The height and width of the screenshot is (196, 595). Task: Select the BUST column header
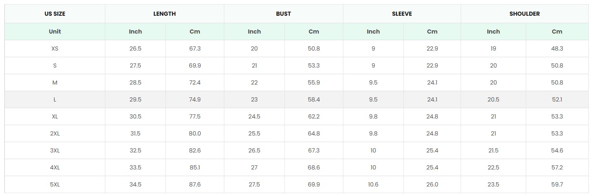[283, 14]
